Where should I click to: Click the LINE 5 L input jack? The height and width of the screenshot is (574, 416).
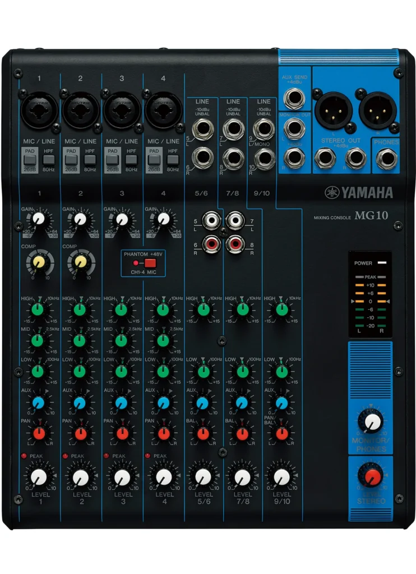coord(203,129)
